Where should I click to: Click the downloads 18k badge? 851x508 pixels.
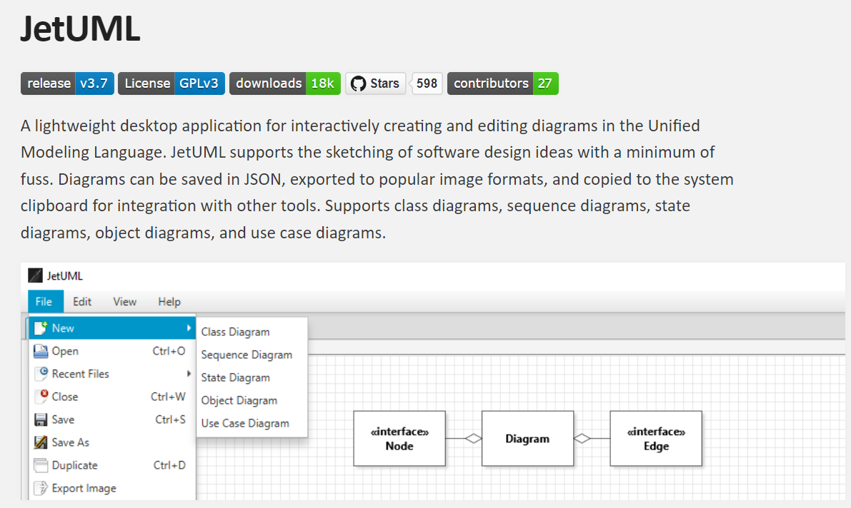point(285,83)
